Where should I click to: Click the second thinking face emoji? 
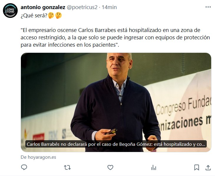pos(58,16)
